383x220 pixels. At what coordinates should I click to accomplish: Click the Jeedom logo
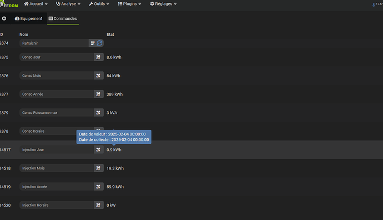[x=9, y=4]
